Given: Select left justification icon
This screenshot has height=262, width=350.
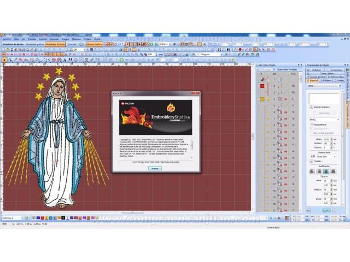Looking at the screenshot, I should click(x=312, y=171).
